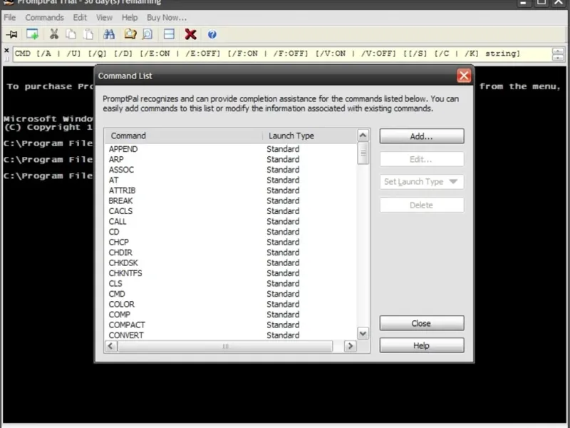The height and width of the screenshot is (428, 570).
Task: Click the Delete button in Command List
Action: coord(422,205)
